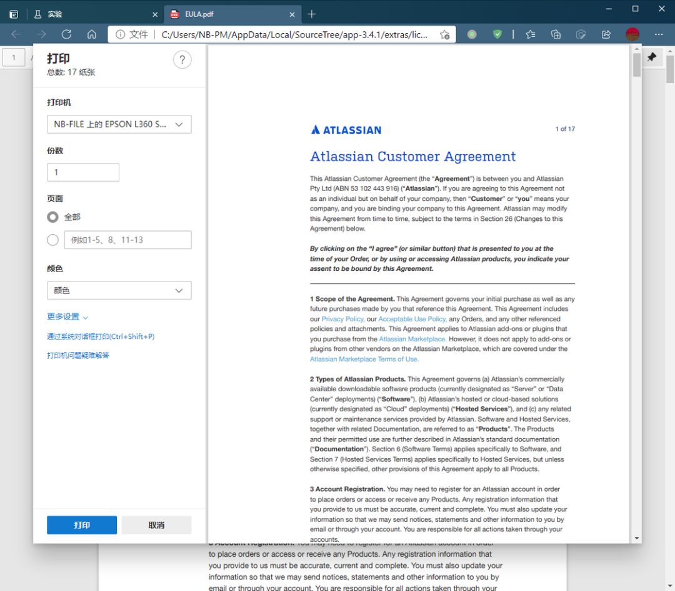
Task: Expand 更多设置 more settings
Action: point(67,317)
